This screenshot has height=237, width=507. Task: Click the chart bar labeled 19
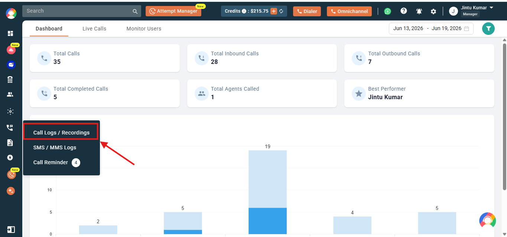[267, 192]
